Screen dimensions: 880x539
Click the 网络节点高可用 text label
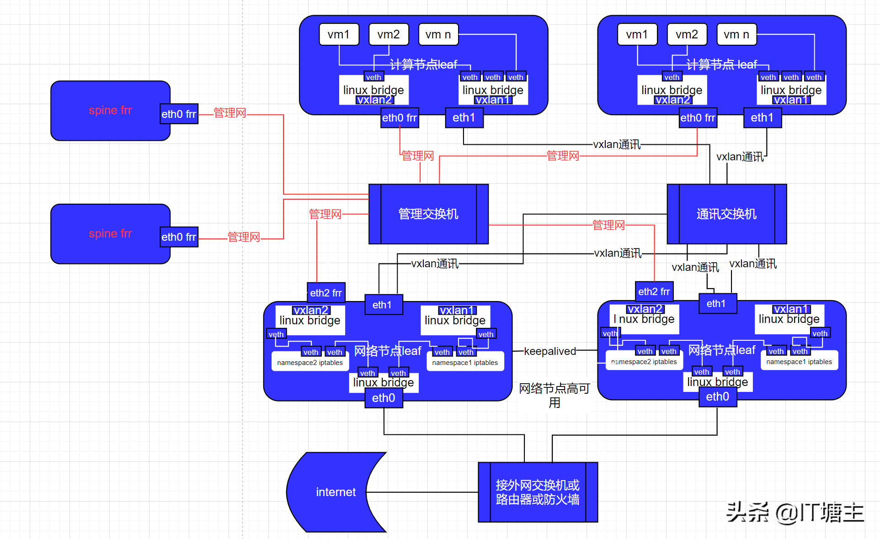pyautogui.click(x=555, y=395)
